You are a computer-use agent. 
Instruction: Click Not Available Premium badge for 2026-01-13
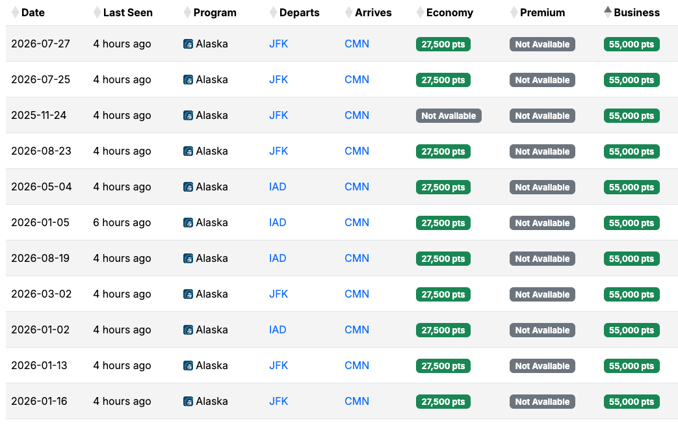[x=542, y=366]
